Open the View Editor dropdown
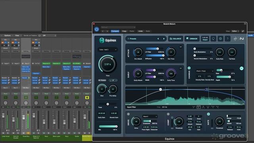This screenshot has width=254, height=143. point(235,31)
